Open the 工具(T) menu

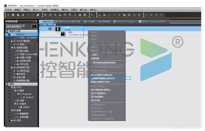pos(74,10)
